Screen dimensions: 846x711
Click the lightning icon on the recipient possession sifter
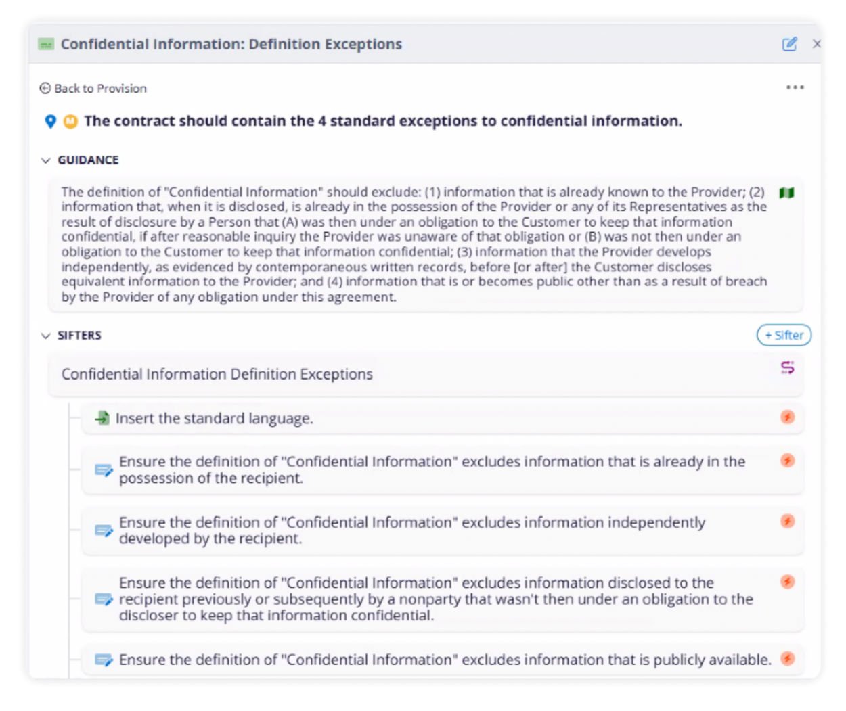(787, 461)
